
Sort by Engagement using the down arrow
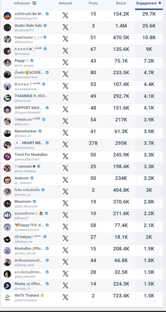point(160,3)
